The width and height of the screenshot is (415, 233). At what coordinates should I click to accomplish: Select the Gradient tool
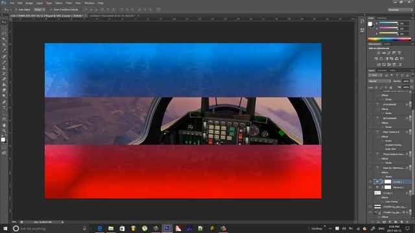[x=4, y=85]
